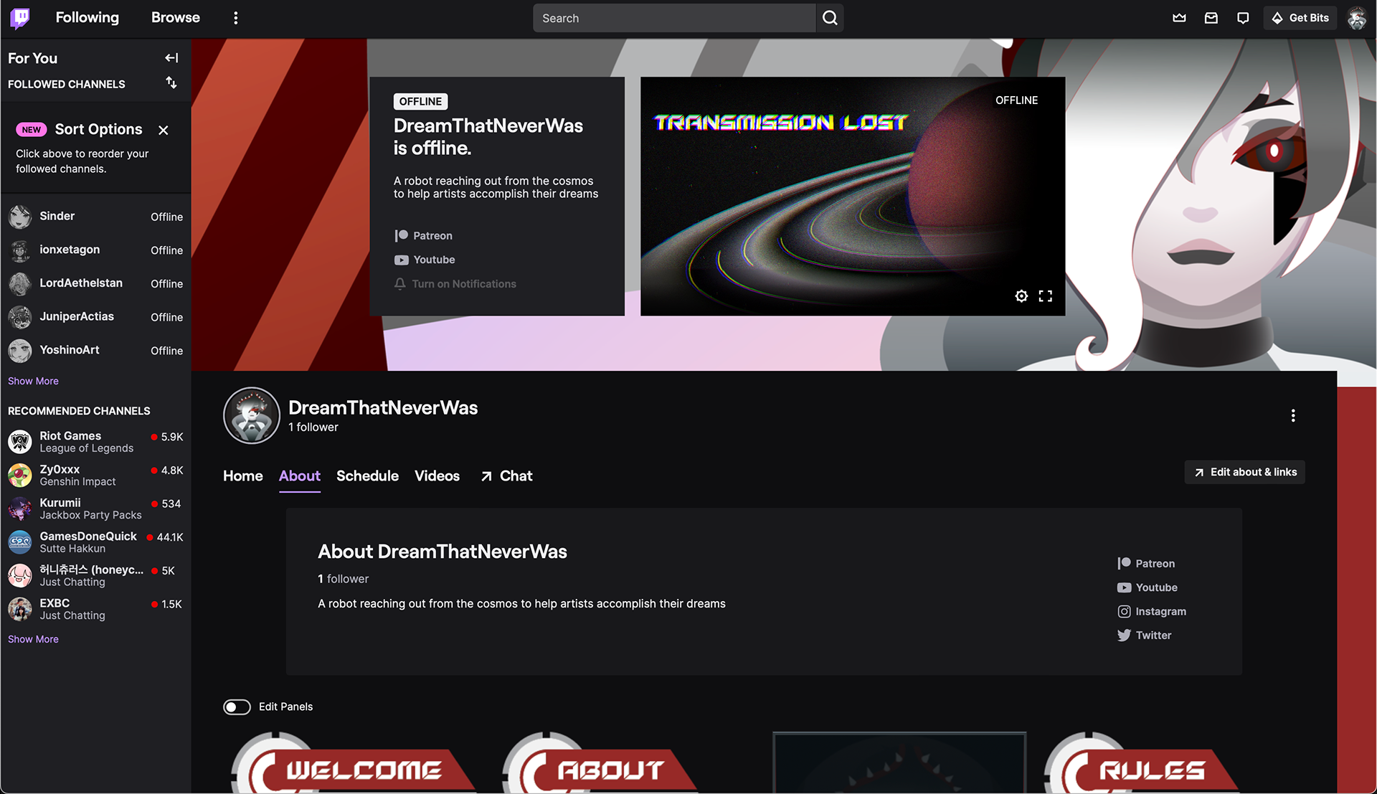Go to Browse in top navigation
Image resolution: width=1377 pixels, height=794 pixels.
pyautogui.click(x=176, y=18)
